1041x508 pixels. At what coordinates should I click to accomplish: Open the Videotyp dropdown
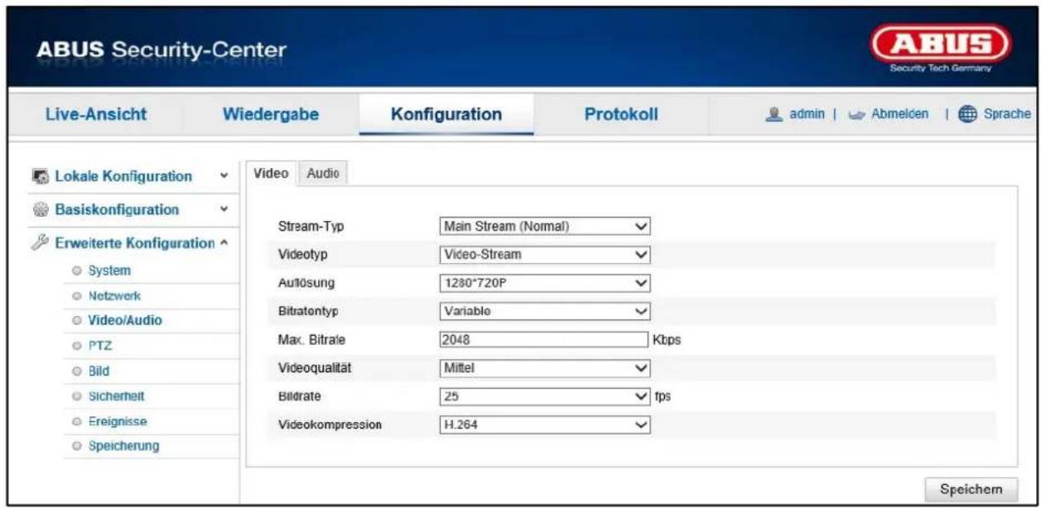coord(544,255)
